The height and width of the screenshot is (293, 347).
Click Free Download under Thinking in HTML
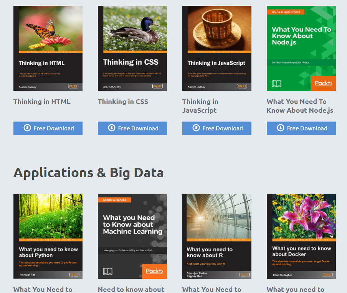(48, 128)
